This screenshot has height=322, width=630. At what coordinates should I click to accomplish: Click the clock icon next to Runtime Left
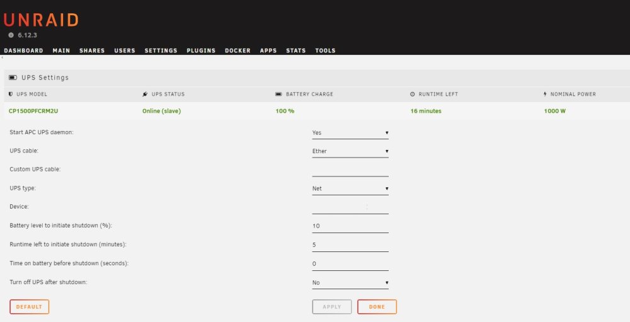point(412,94)
